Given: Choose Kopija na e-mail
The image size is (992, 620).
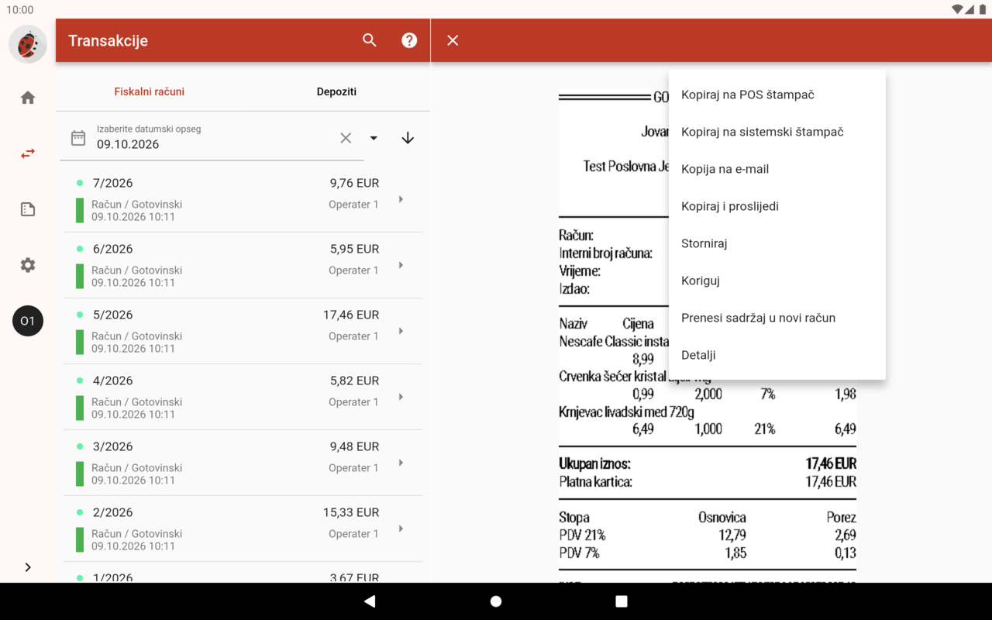Looking at the screenshot, I should [x=777, y=169].
